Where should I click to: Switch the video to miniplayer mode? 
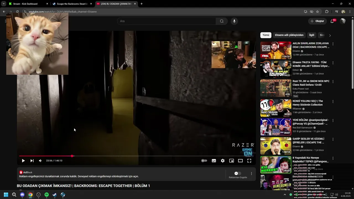coord(231,161)
